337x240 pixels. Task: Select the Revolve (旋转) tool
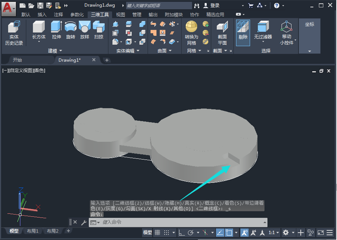70,30
